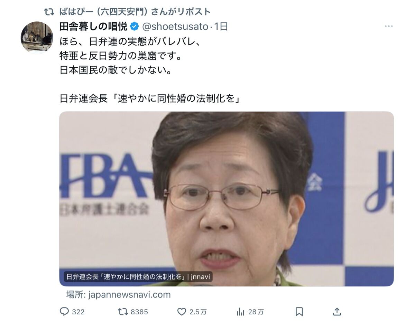View post analytics bar chart icon
Viewport: 415px width, 323px height.
(241, 312)
